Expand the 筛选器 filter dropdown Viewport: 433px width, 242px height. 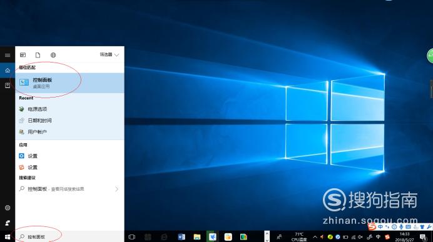(x=110, y=54)
